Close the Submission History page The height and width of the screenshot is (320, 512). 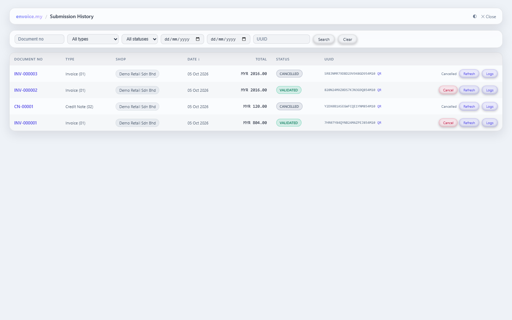[489, 17]
